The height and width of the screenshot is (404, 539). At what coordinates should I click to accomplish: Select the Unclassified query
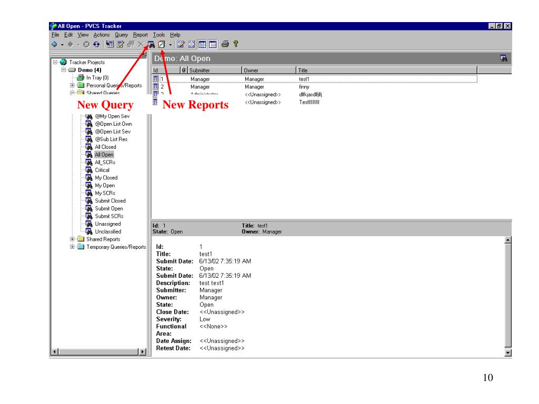pos(108,231)
